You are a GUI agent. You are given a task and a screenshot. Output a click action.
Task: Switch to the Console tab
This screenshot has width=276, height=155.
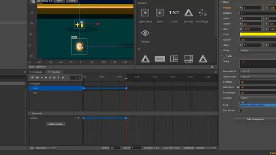pos(36,72)
